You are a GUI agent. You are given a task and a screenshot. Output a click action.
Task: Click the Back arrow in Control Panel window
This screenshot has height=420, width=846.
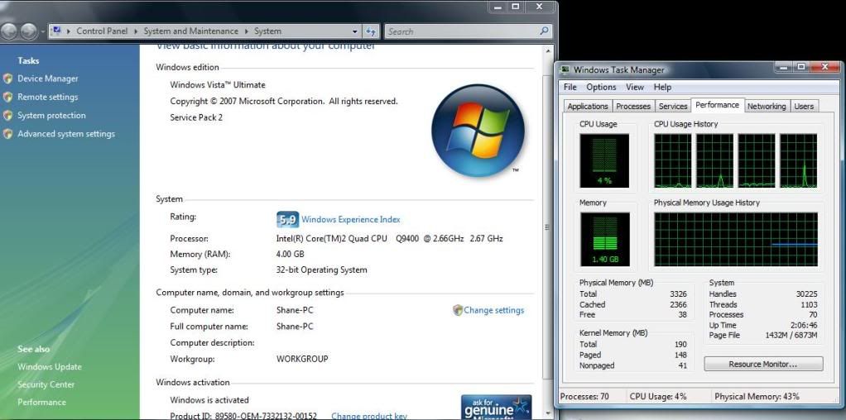[9, 31]
